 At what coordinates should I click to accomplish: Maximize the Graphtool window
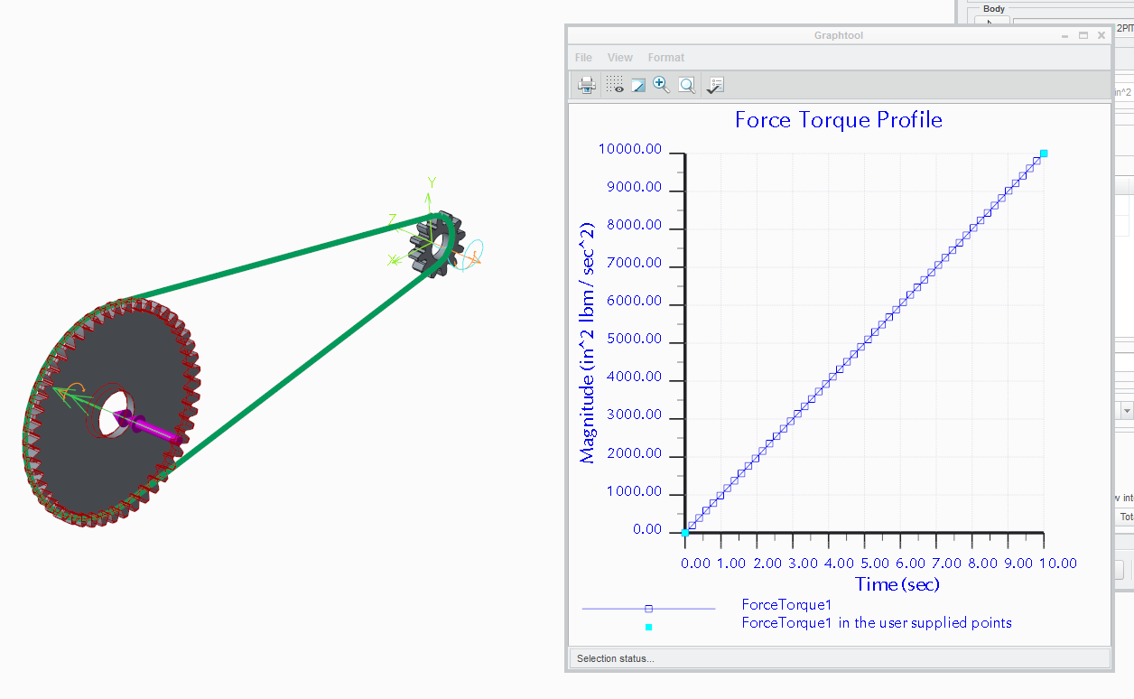click(1083, 36)
